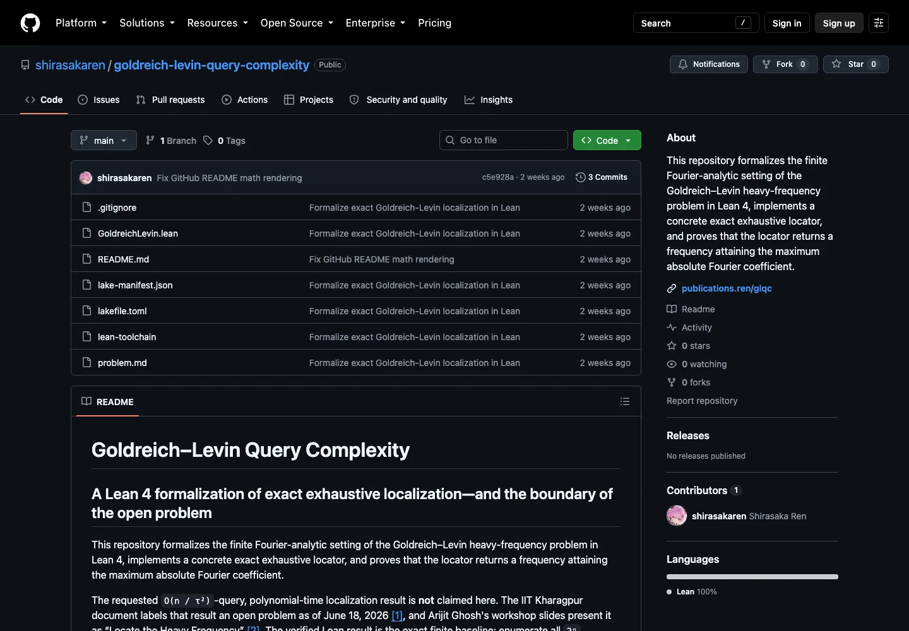Open the README outline list icon

[x=625, y=401]
